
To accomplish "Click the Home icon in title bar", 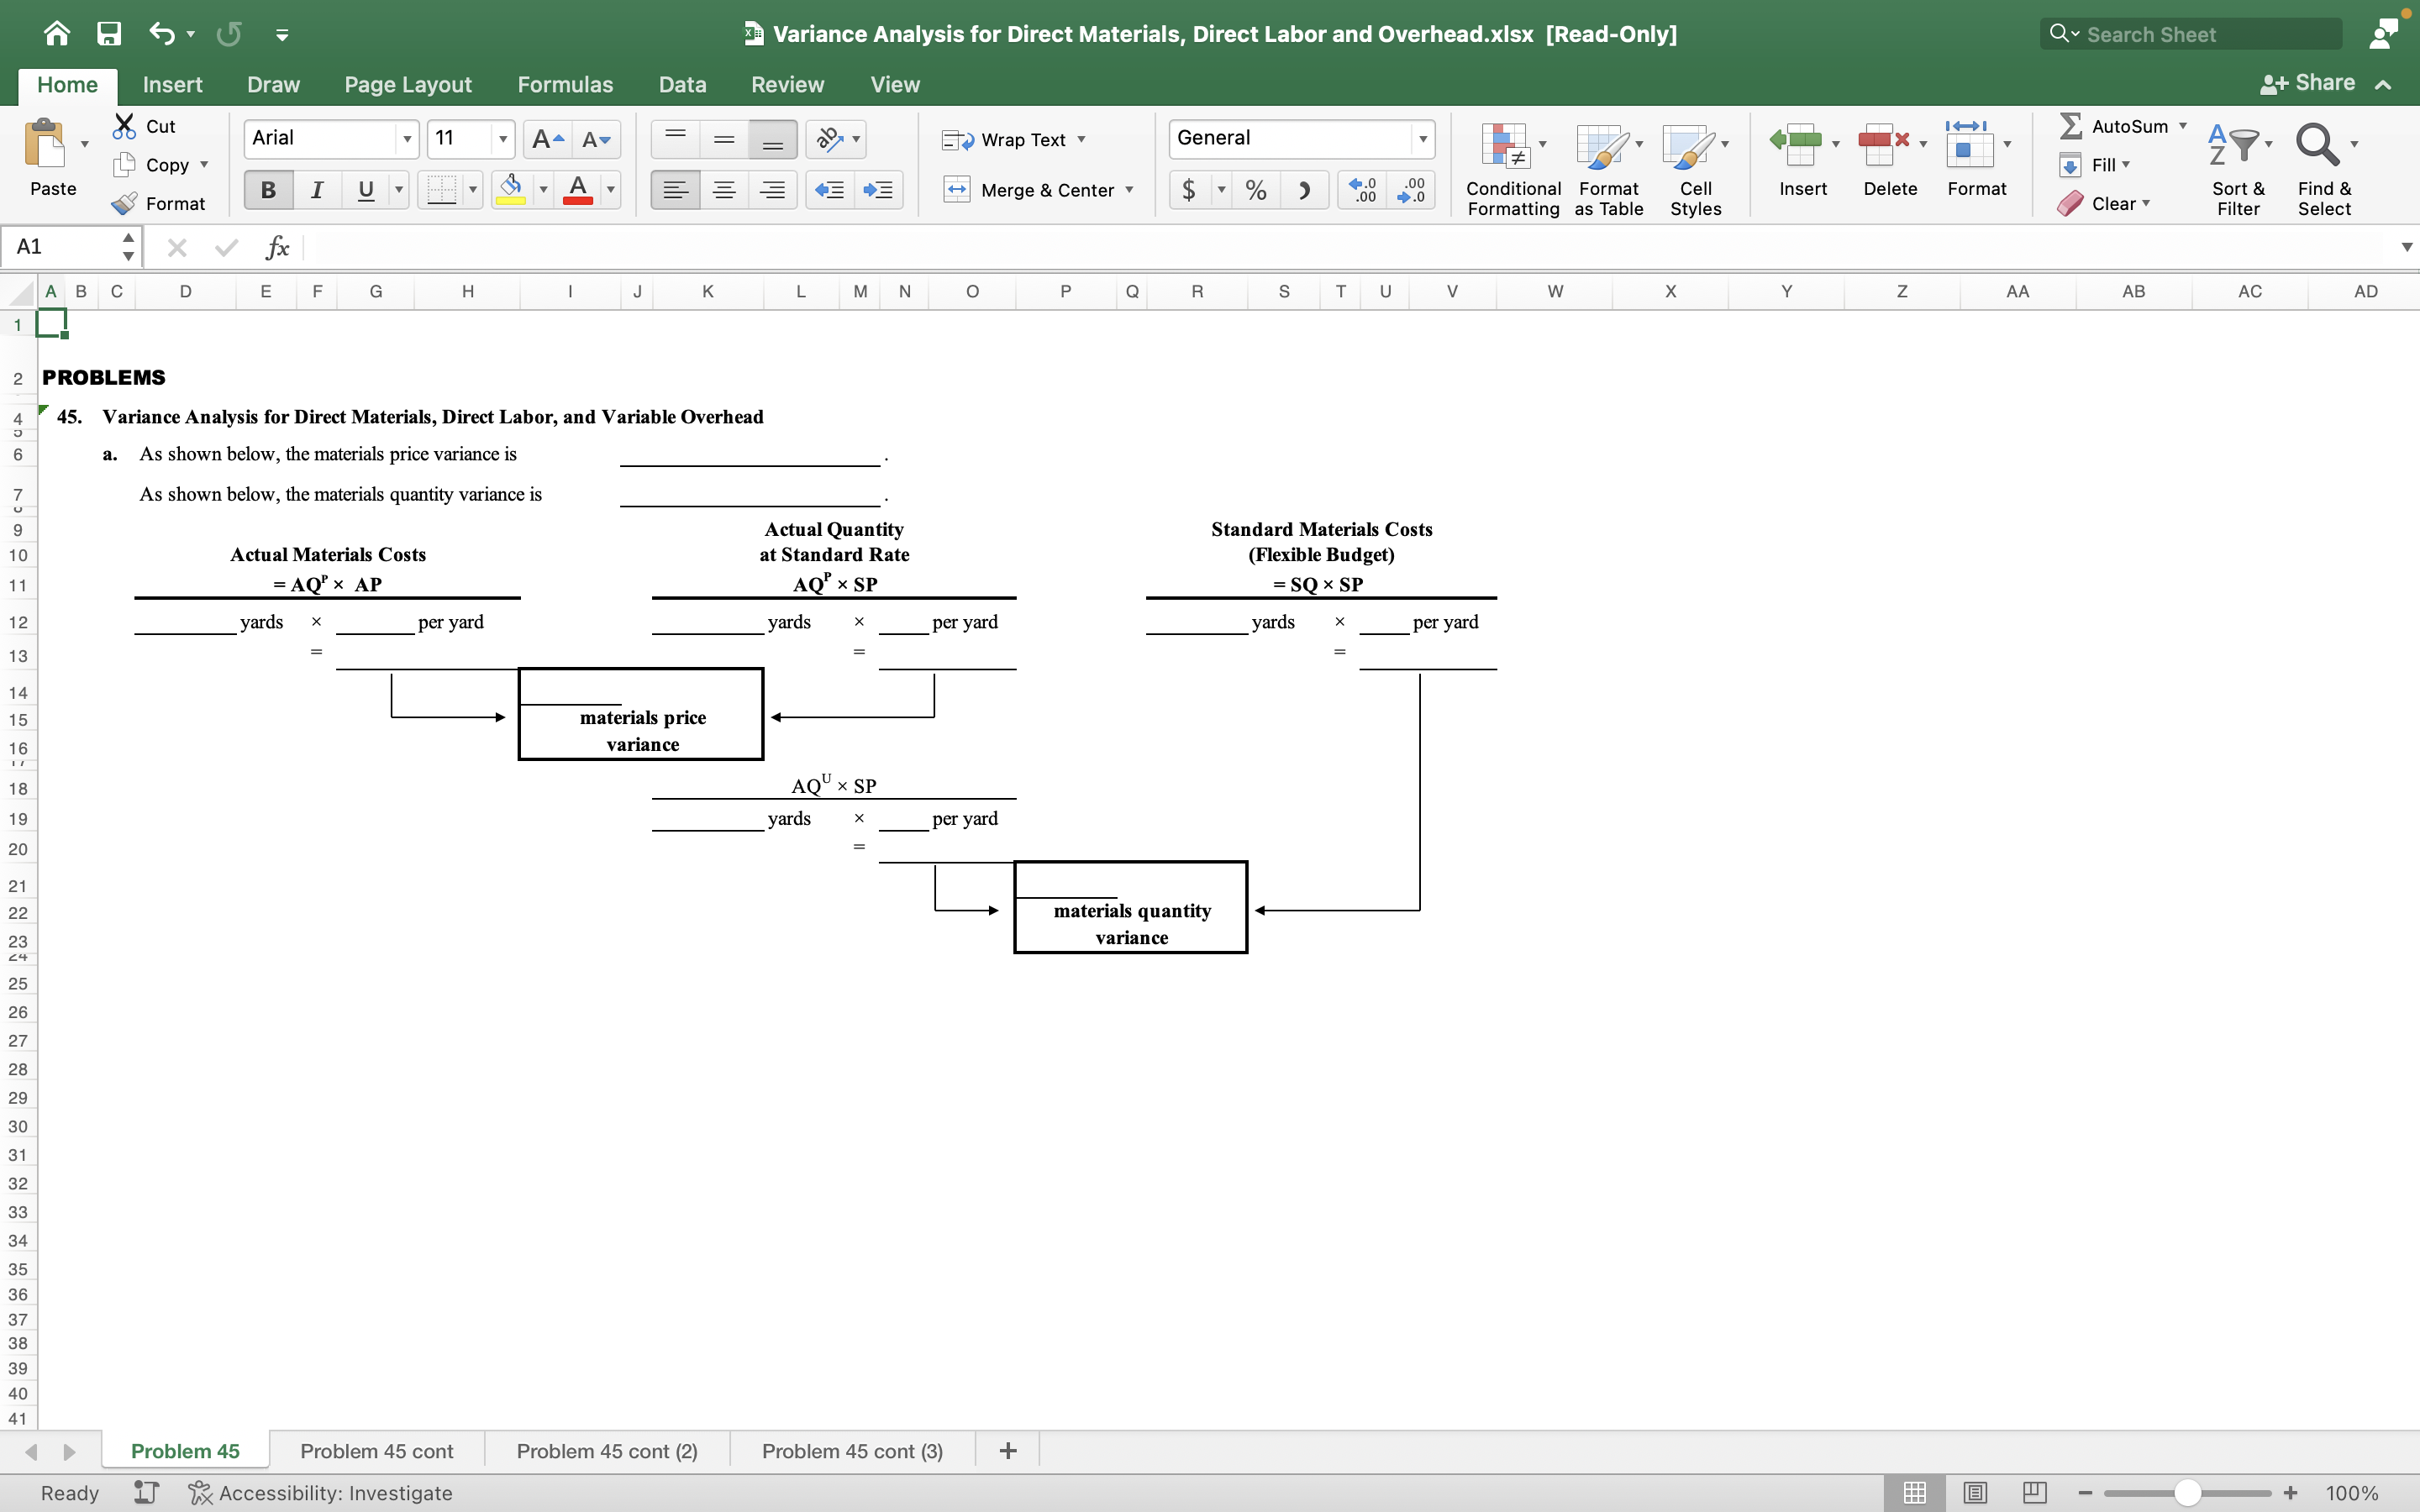I will [x=57, y=34].
